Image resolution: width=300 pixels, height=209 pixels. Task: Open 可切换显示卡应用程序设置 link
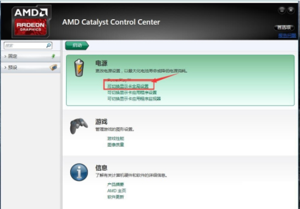pyautogui.click(x=132, y=92)
